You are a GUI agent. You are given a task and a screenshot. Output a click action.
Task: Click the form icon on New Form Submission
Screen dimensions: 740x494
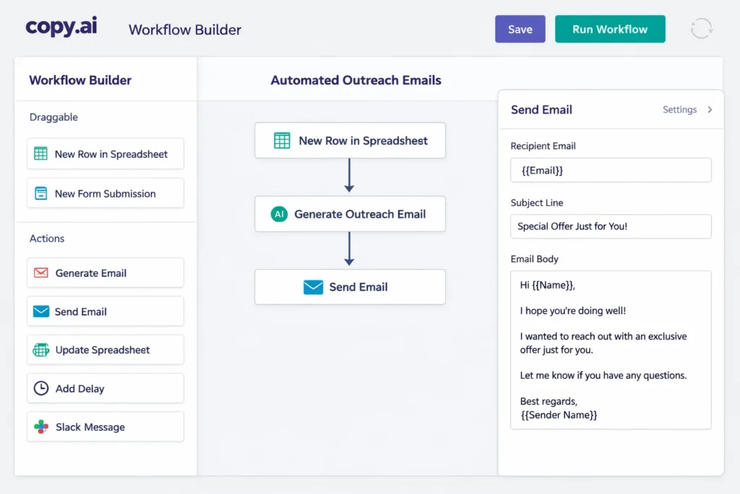coord(40,193)
